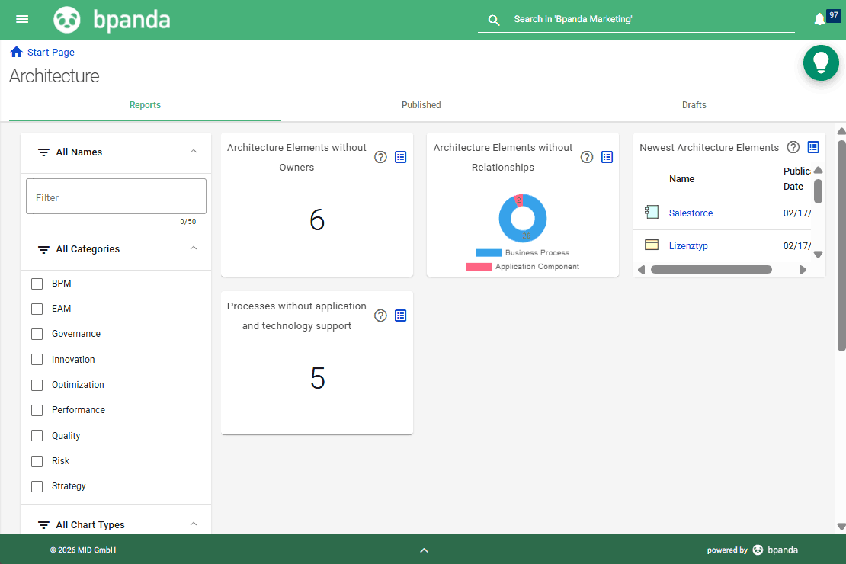
Task: Collapse the All Names filter section
Action: (x=194, y=152)
